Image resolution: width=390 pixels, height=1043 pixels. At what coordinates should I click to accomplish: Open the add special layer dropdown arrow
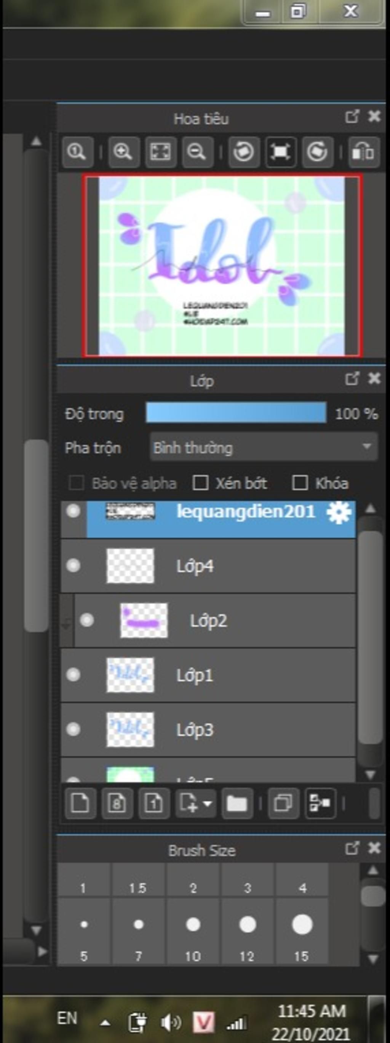(x=208, y=803)
